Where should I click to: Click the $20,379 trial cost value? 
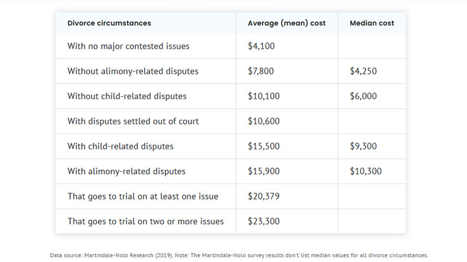[264, 196]
